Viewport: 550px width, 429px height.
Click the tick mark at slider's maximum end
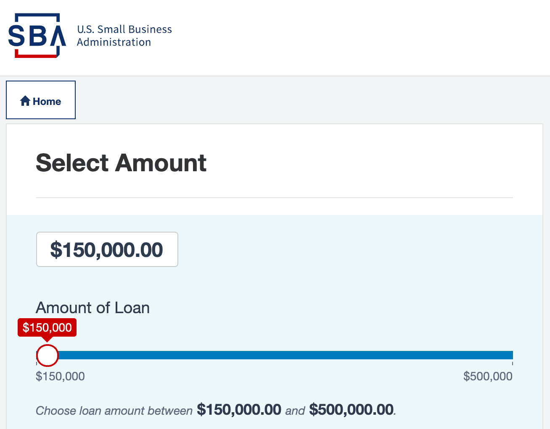[x=513, y=363]
